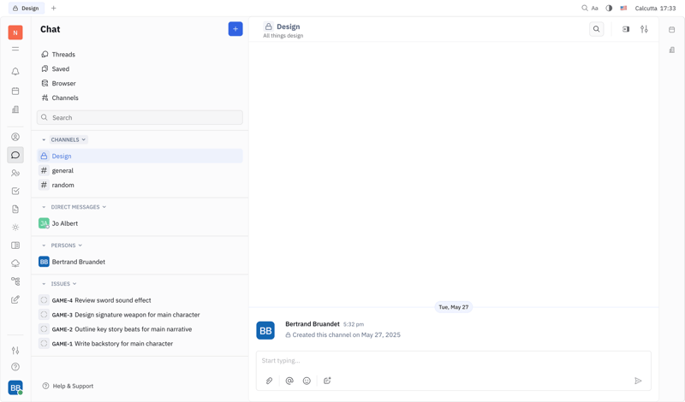Open the pencil edit icon in sidebar
This screenshot has height=402, width=685.
pos(15,299)
